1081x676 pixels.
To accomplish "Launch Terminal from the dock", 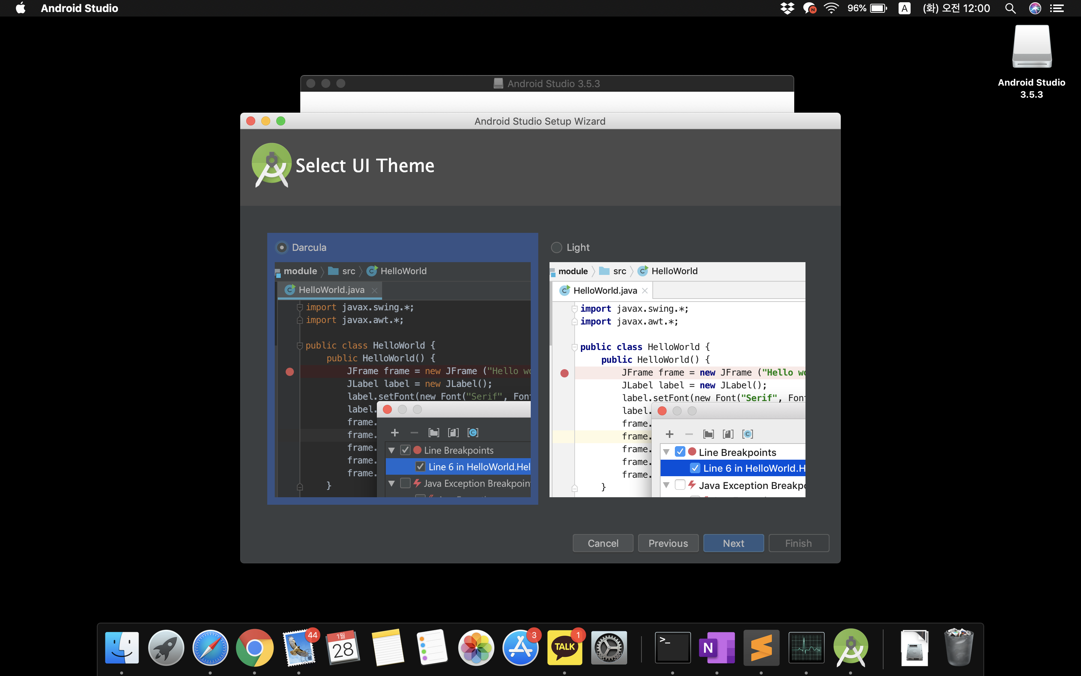I will coord(672,647).
